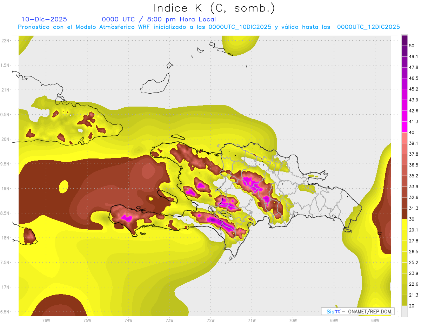This screenshot has width=421, height=325.
Task: Click the 22N latitude axis label
Action: [x=6, y=41]
